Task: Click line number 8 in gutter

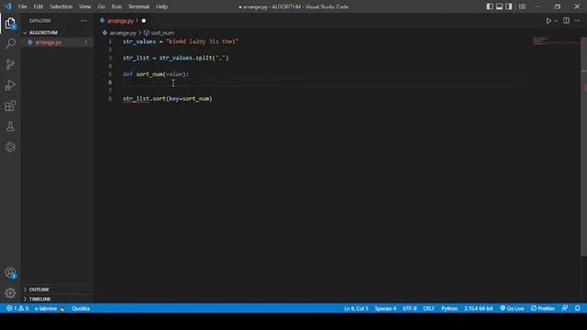Action: 110,99
